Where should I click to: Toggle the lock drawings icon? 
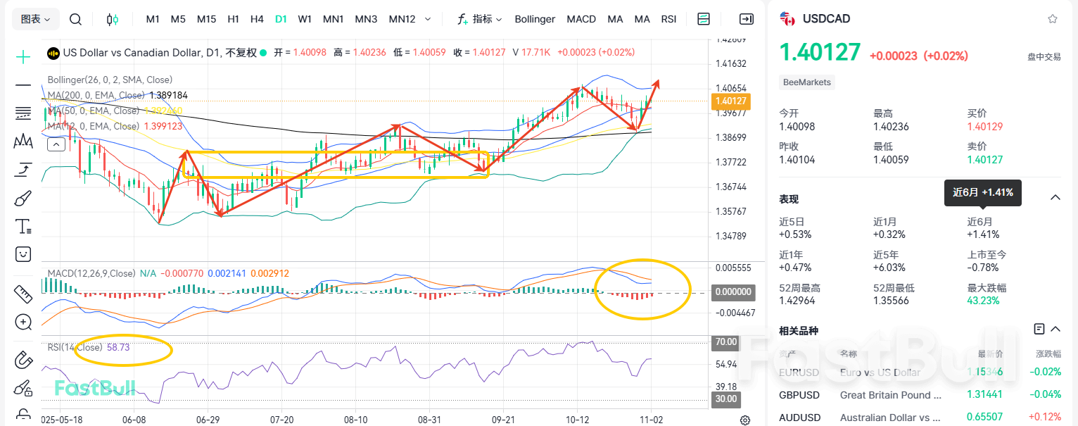23,414
